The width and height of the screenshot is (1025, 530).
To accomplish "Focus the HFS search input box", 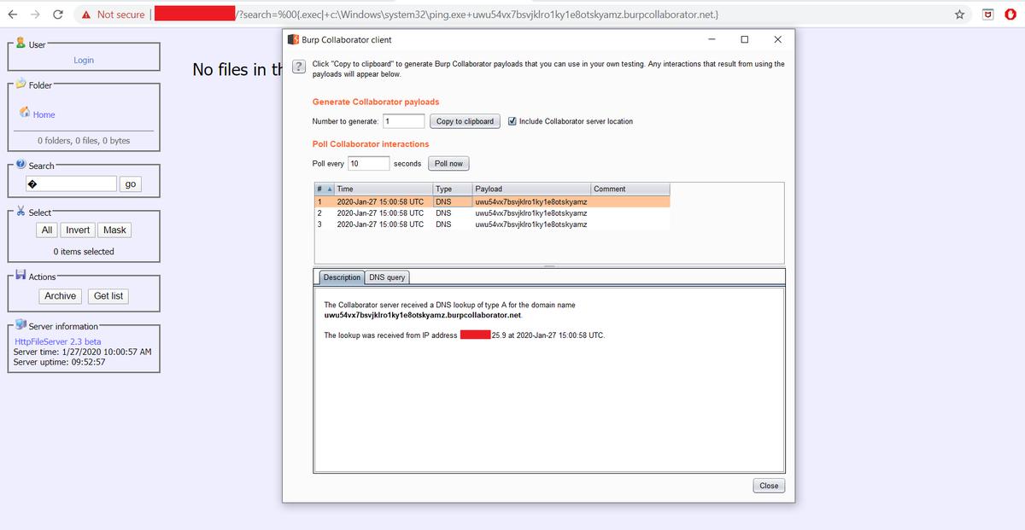I will click(x=72, y=183).
